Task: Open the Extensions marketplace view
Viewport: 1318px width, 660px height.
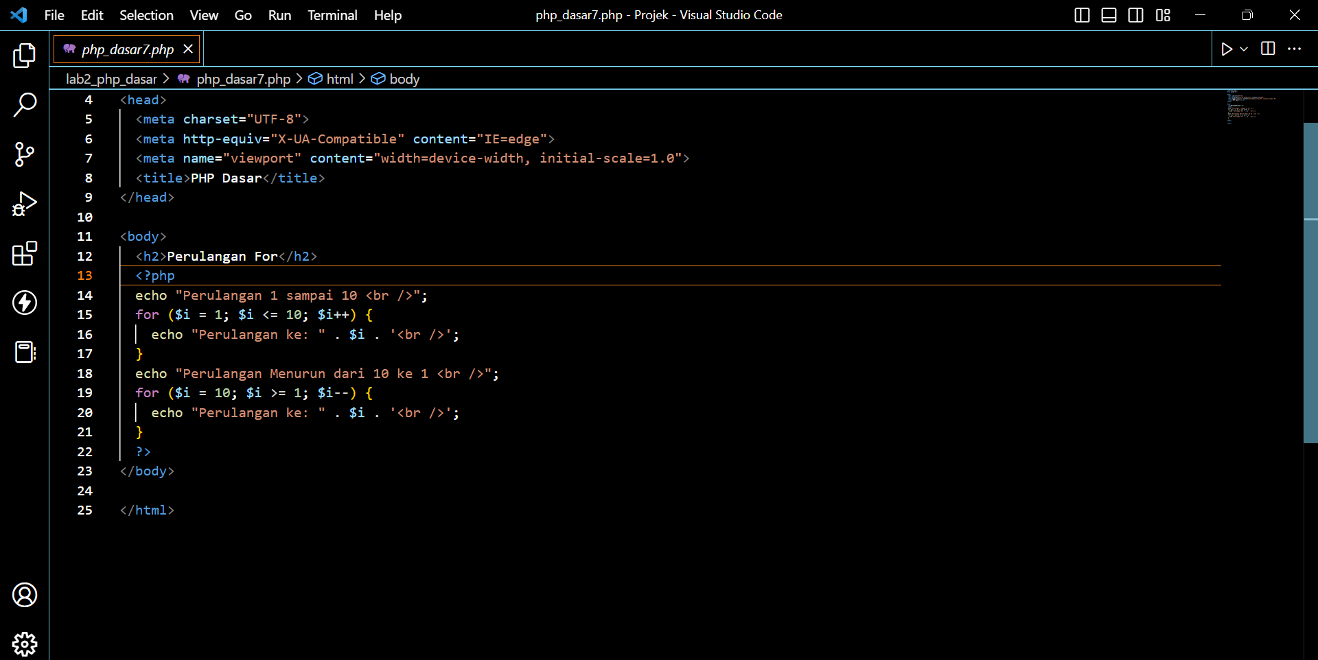Action: [25, 253]
